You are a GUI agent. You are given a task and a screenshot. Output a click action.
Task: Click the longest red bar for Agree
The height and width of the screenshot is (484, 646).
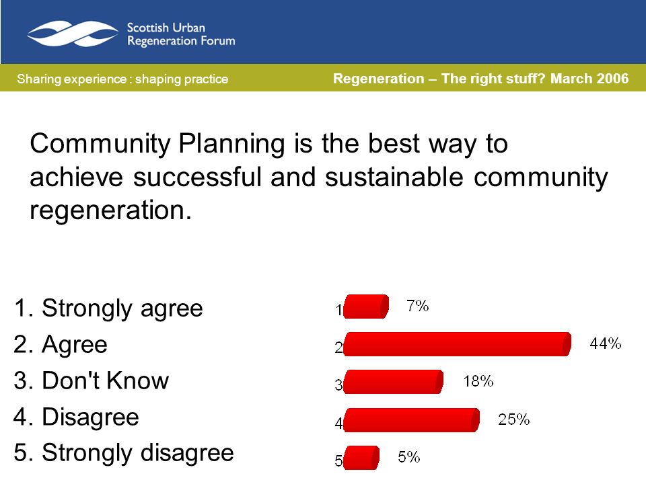point(458,344)
